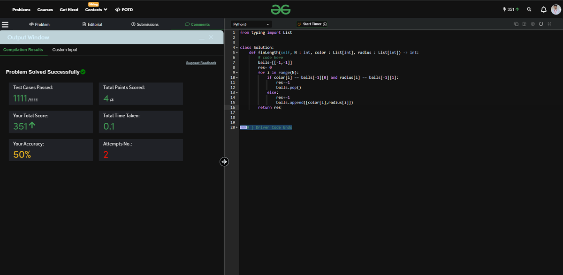Expand the folded driver code at line 20

coord(238,127)
